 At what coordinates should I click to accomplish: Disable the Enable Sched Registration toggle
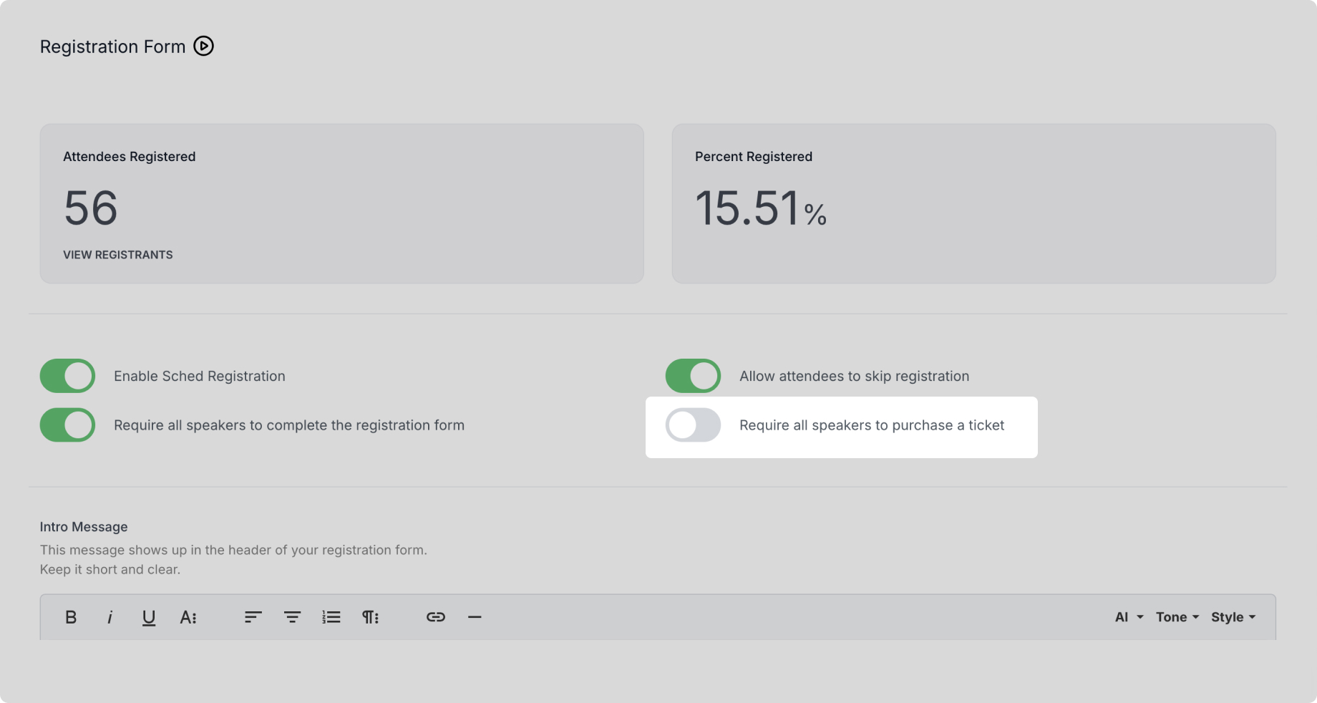(68, 376)
